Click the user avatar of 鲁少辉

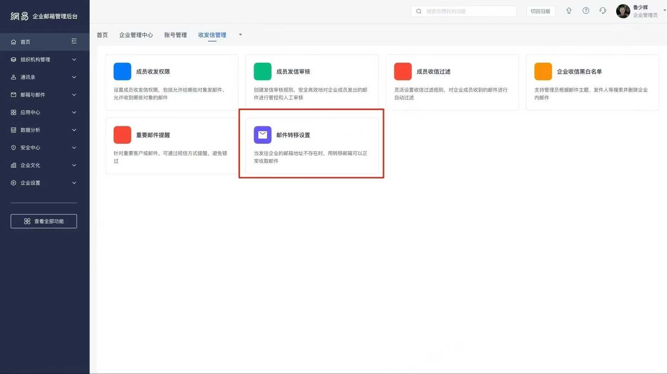(x=623, y=11)
